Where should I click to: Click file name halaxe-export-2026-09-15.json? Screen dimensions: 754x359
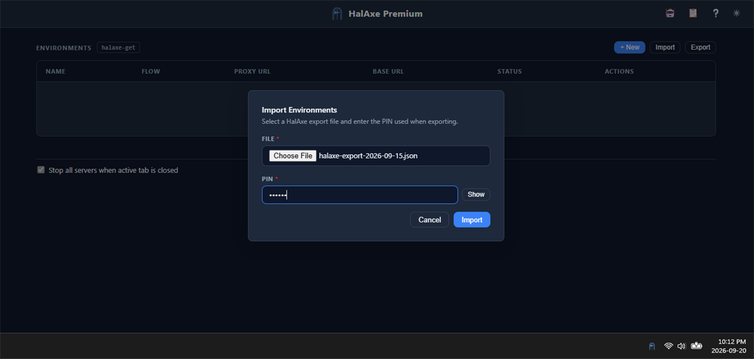368,156
